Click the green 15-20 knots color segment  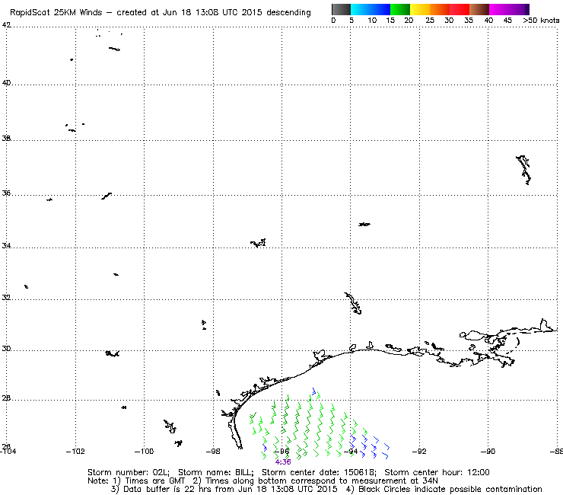(x=400, y=9)
